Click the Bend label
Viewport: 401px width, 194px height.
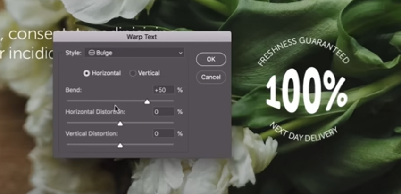click(x=74, y=90)
